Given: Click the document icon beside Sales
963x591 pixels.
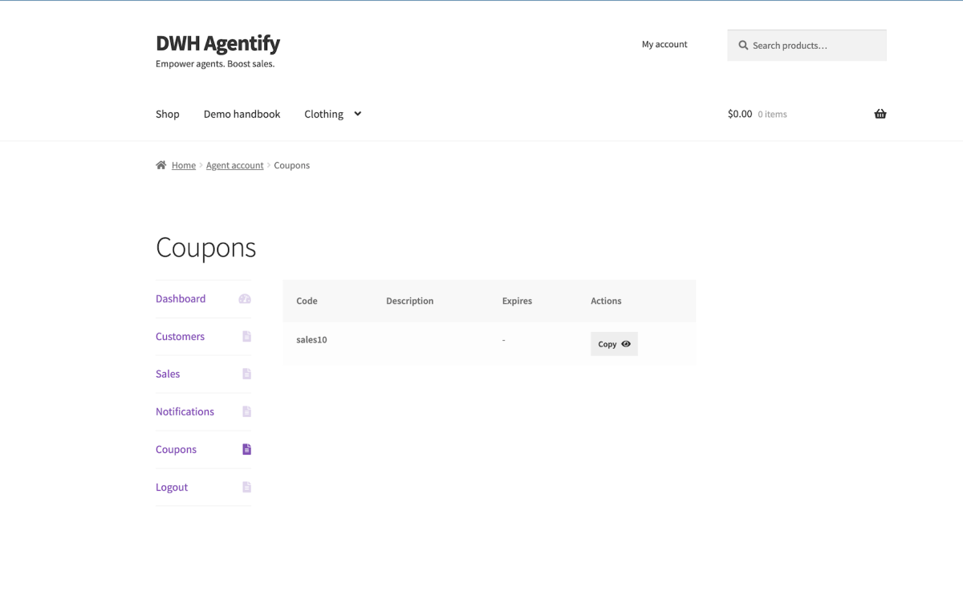Looking at the screenshot, I should pos(246,374).
